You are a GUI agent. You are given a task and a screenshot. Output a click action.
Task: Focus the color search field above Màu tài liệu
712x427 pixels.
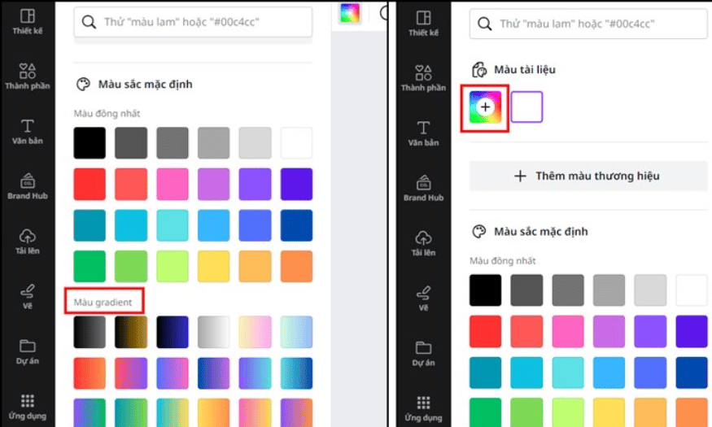tap(588, 24)
